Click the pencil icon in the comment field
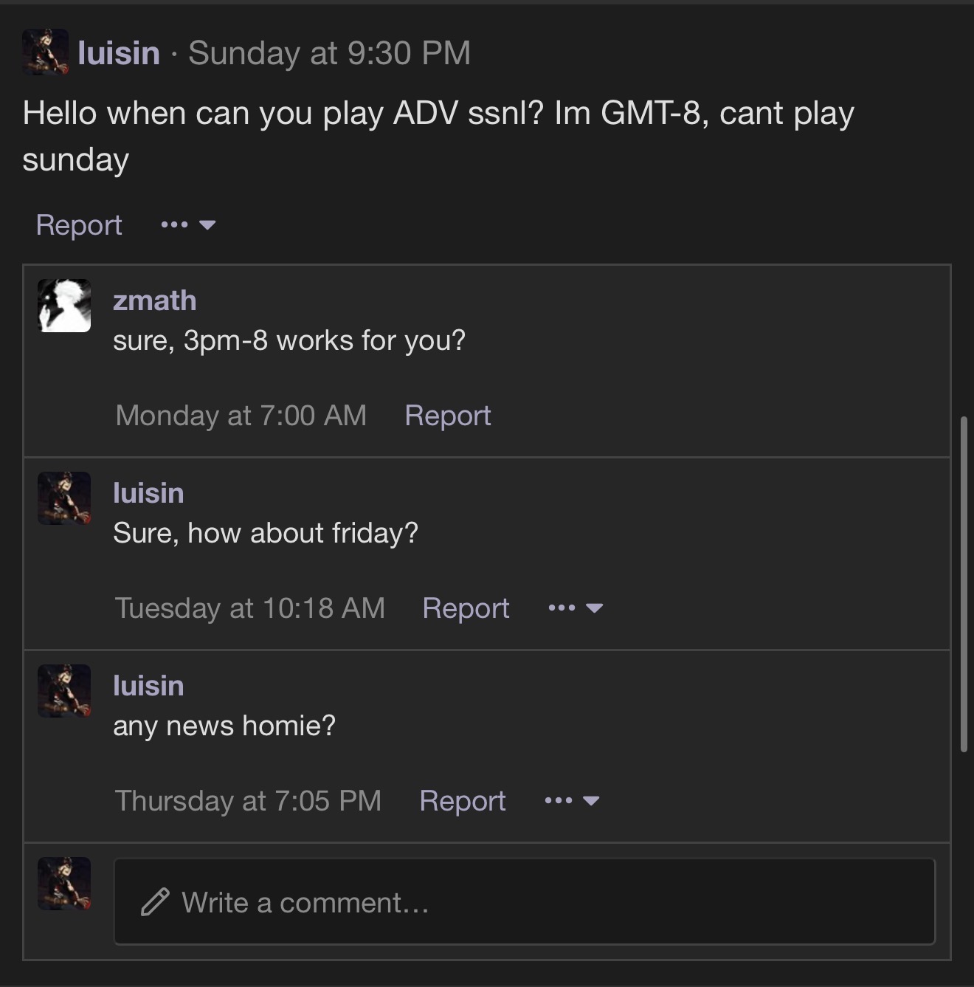The image size is (974, 987). point(155,902)
